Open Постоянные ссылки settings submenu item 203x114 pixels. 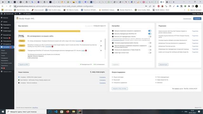[x=6, y=63]
